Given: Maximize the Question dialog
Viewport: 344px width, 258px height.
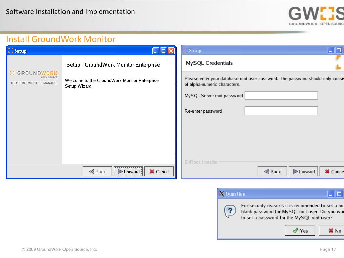Looking at the screenshot, I should pyautogui.click(x=339, y=194).
